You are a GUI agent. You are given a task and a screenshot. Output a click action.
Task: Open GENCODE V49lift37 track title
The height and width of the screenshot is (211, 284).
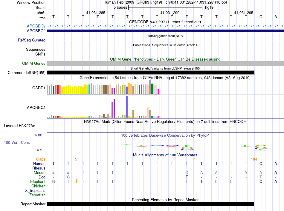(165, 22)
